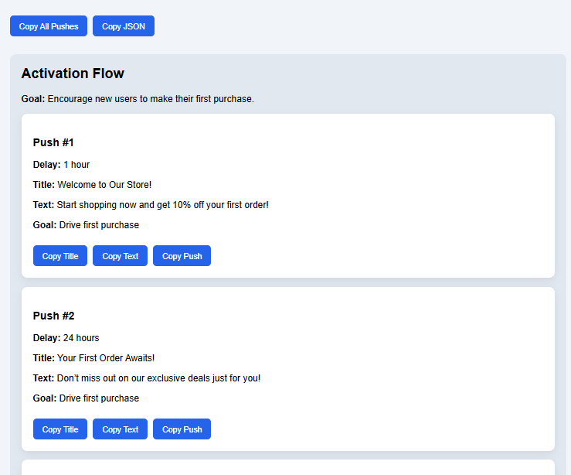Image resolution: width=571 pixels, height=475 pixels.
Task: Click the 'Your First Order Awaits!' title text
Action: click(x=106, y=358)
